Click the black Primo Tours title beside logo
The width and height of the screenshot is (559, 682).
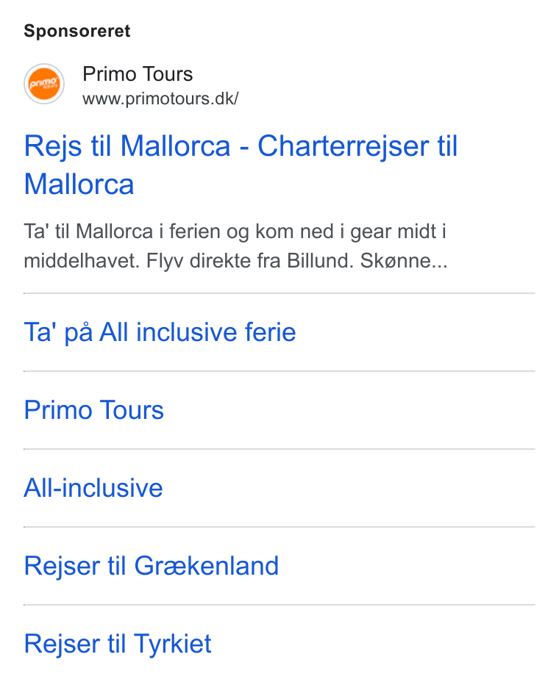point(138,74)
